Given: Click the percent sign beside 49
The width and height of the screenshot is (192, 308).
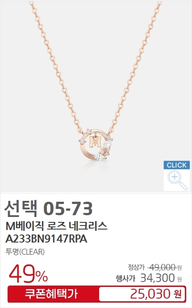Looking at the screenshot, I should (x=42, y=277).
